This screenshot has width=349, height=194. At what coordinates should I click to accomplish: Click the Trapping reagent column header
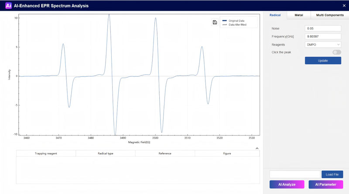[x=46, y=153]
